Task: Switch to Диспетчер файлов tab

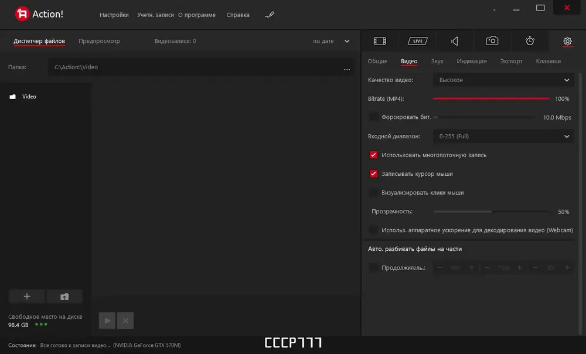Action: pyautogui.click(x=39, y=41)
